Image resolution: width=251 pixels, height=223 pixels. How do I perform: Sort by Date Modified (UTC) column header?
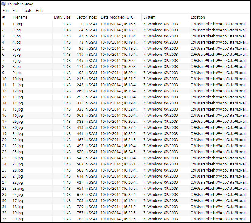120,17
